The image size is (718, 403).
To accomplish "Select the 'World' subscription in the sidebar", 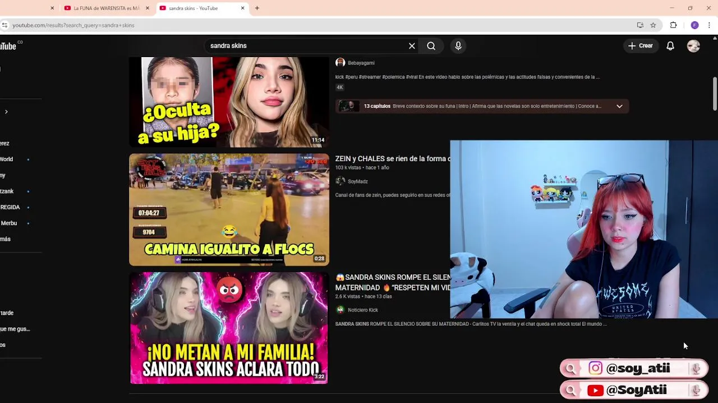I will coord(6,160).
